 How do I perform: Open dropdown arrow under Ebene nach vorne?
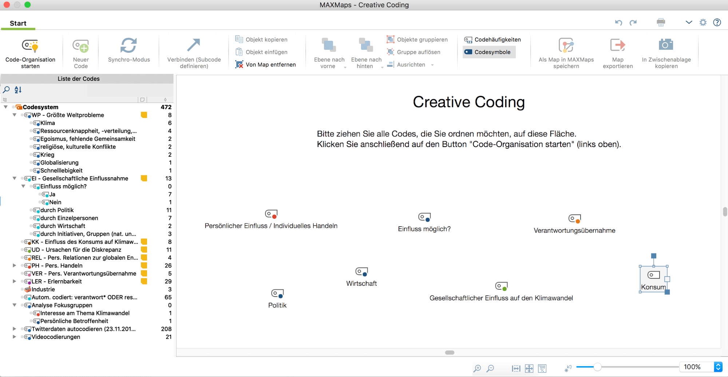tap(345, 67)
